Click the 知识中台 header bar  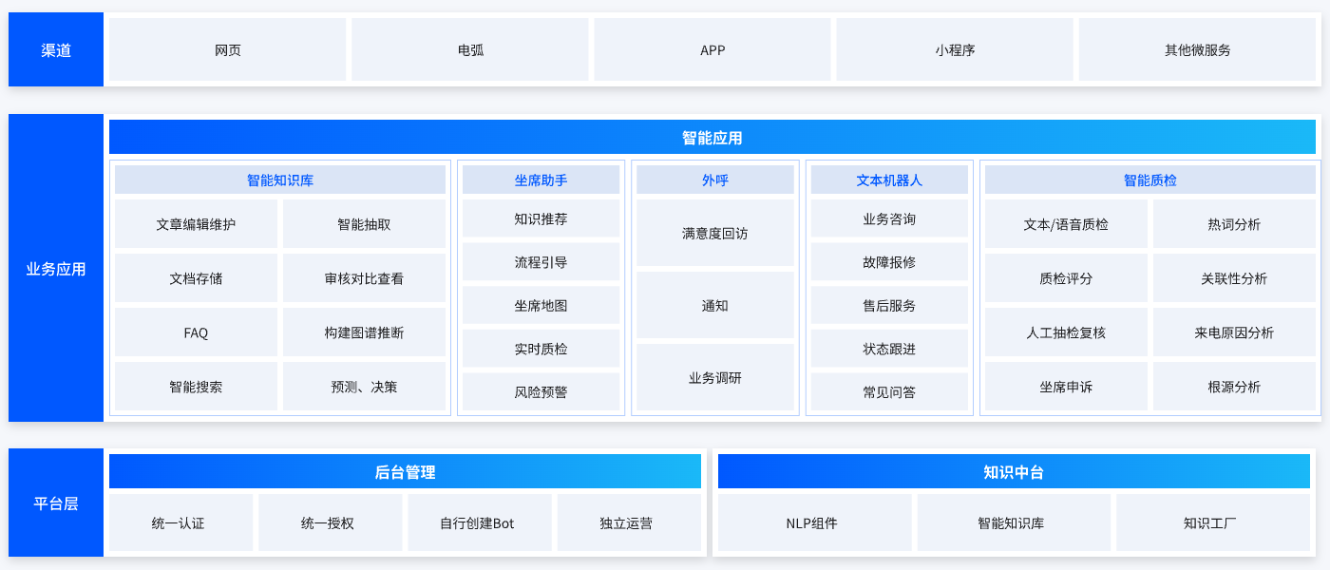(x=1013, y=472)
